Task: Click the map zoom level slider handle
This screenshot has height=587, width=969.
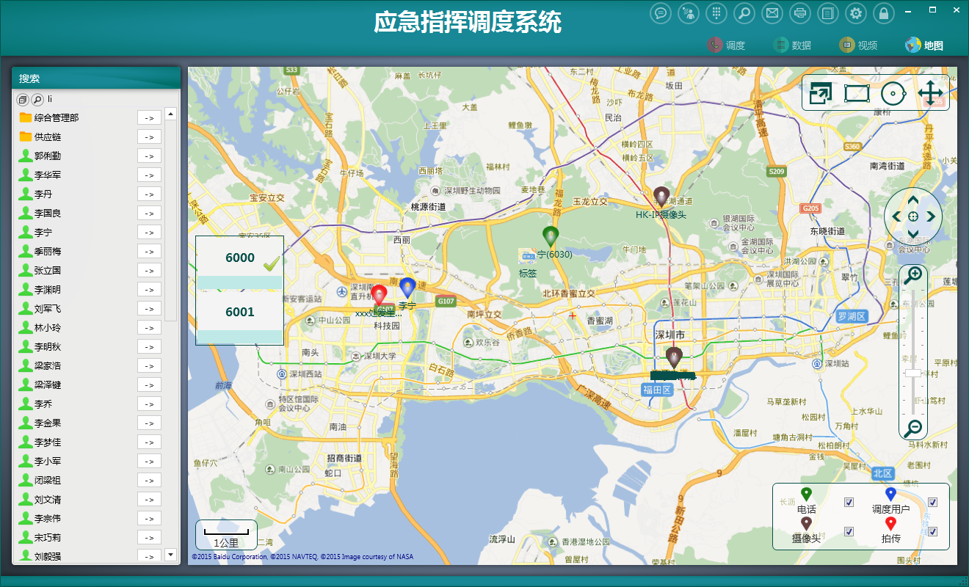Action: [913, 373]
